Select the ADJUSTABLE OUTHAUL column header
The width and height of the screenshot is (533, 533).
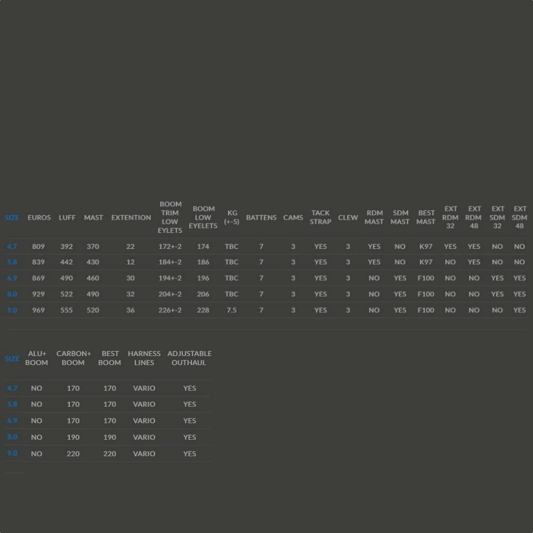(189, 358)
